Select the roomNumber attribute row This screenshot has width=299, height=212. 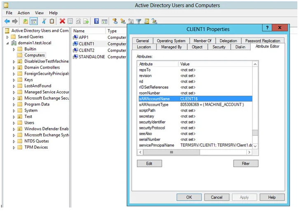[195, 93]
